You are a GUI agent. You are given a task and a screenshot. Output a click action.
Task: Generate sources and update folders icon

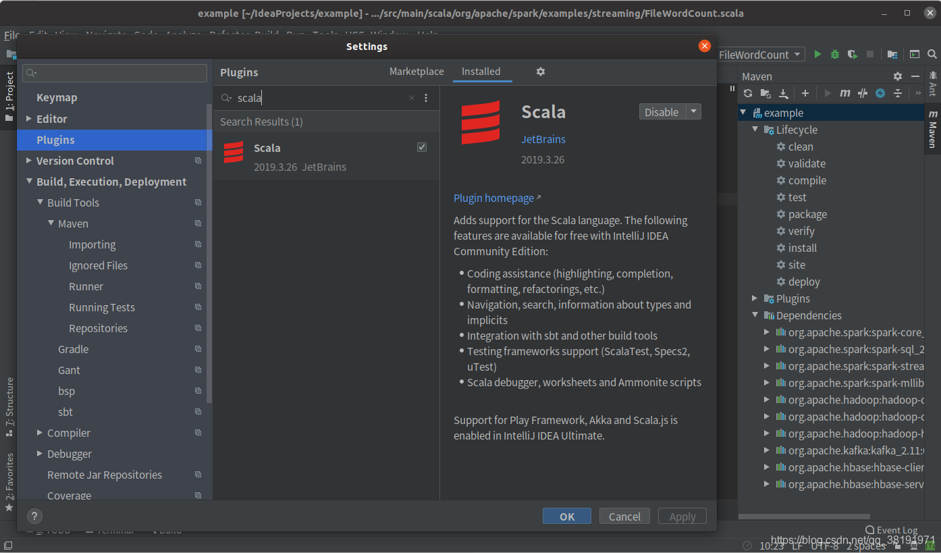point(765,93)
